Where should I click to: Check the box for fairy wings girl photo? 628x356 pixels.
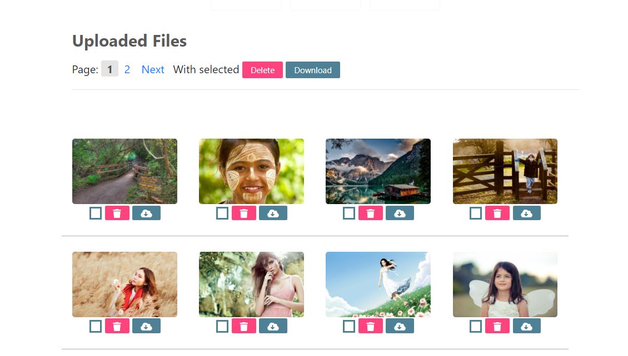click(x=476, y=327)
